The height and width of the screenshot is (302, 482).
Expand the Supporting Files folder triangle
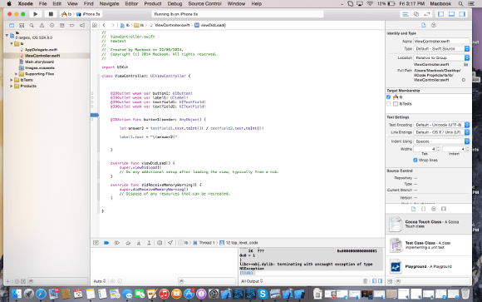[16, 74]
